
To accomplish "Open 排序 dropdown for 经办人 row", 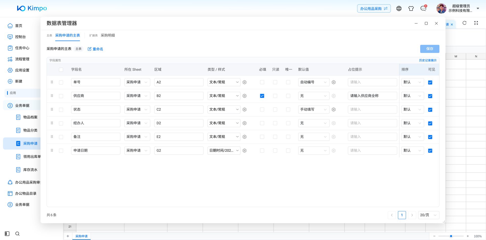I will point(413,123).
